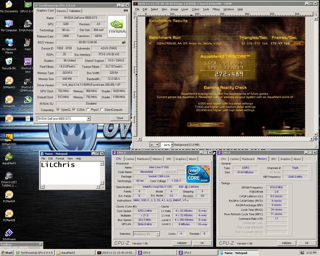
Task: Click in the Notepad text area
Action: pos(70,173)
